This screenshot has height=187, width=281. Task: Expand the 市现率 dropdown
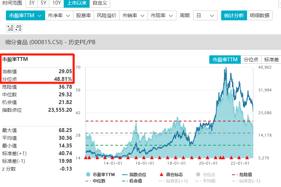(x=162, y=16)
